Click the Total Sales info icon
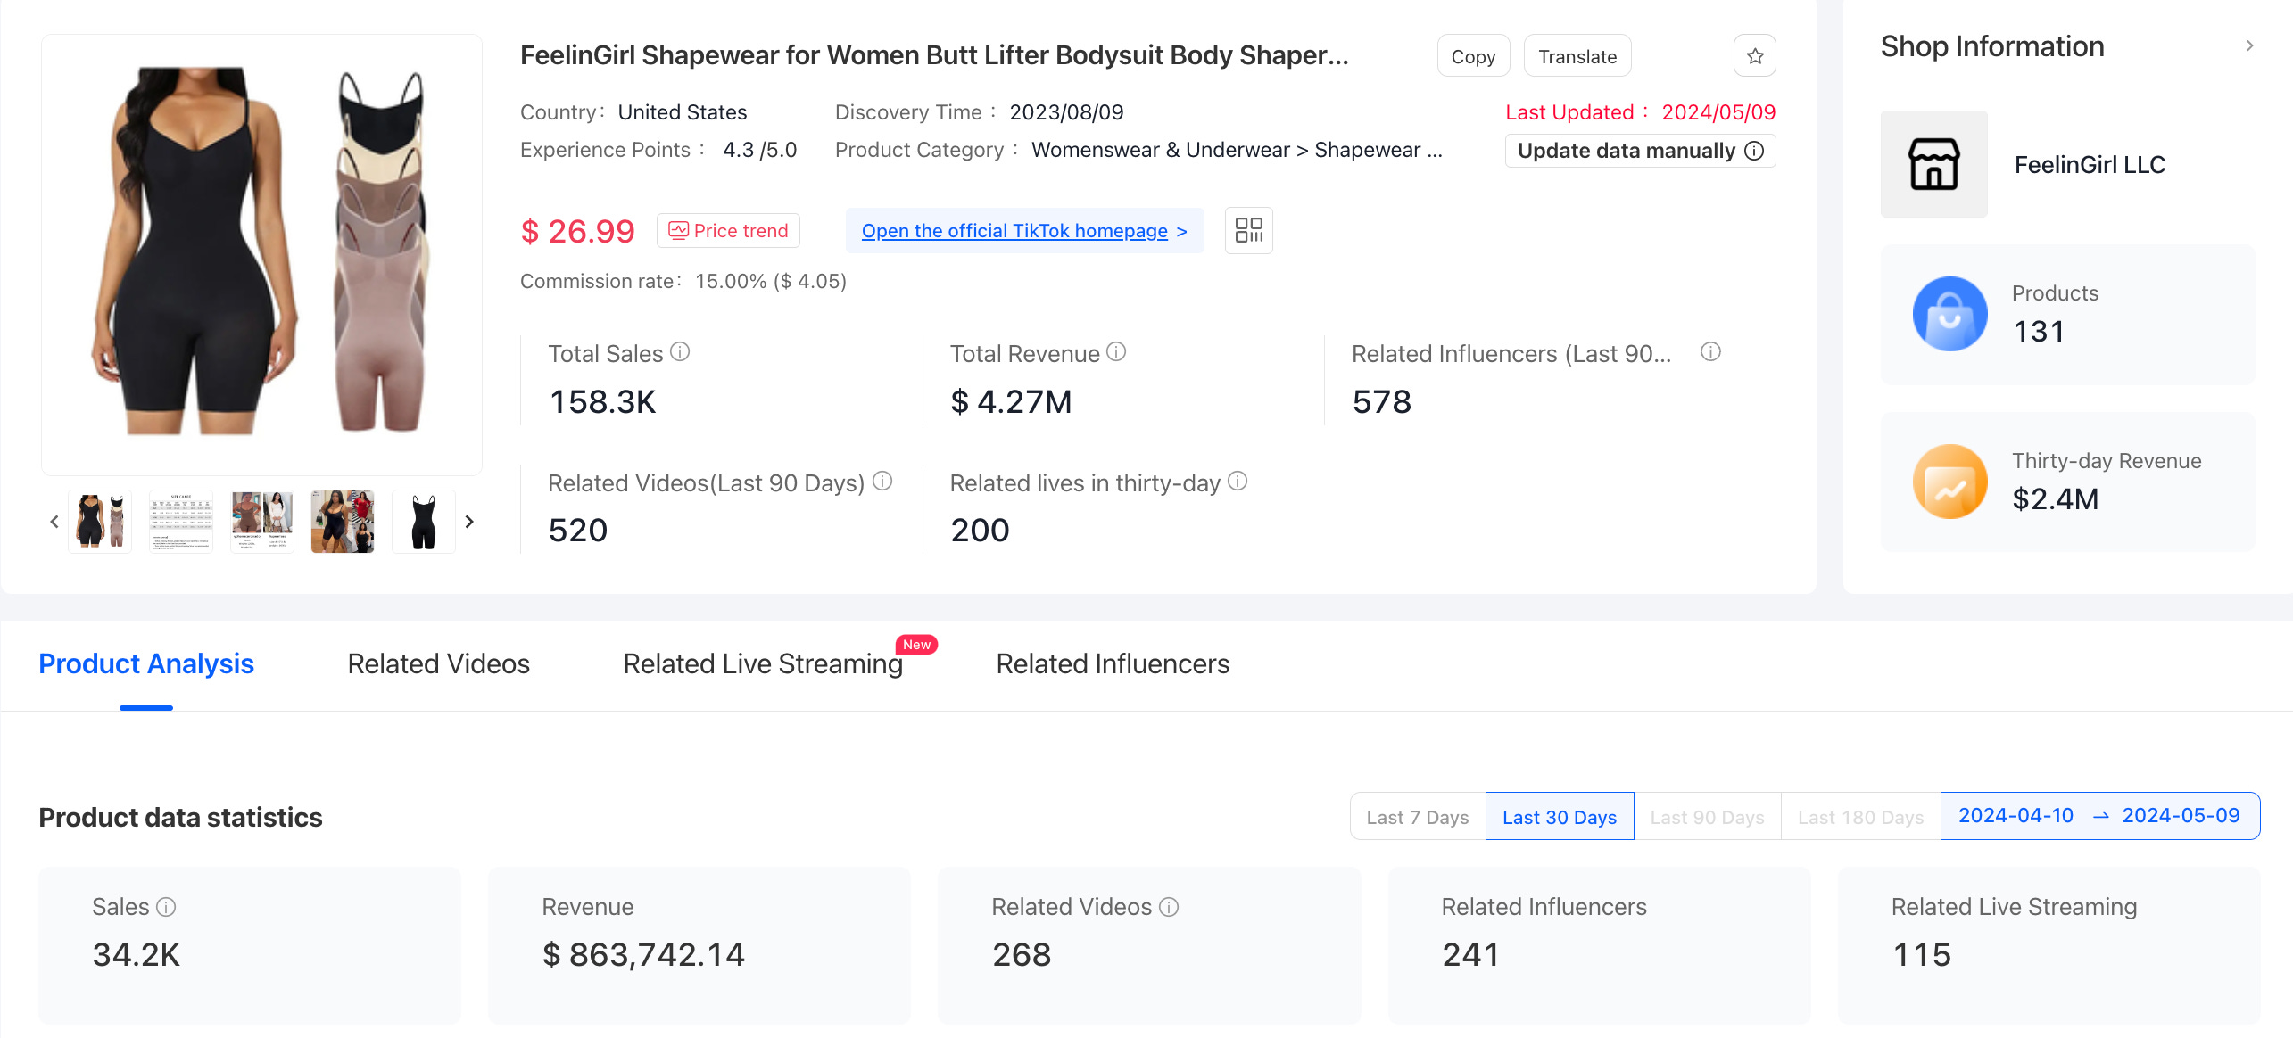The width and height of the screenshot is (2293, 1038). coord(680,352)
